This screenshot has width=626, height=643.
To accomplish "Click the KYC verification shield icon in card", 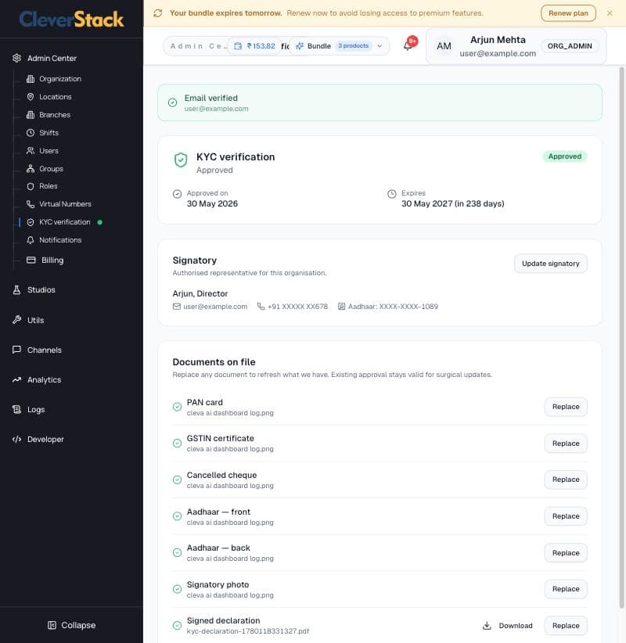I will pyautogui.click(x=181, y=160).
